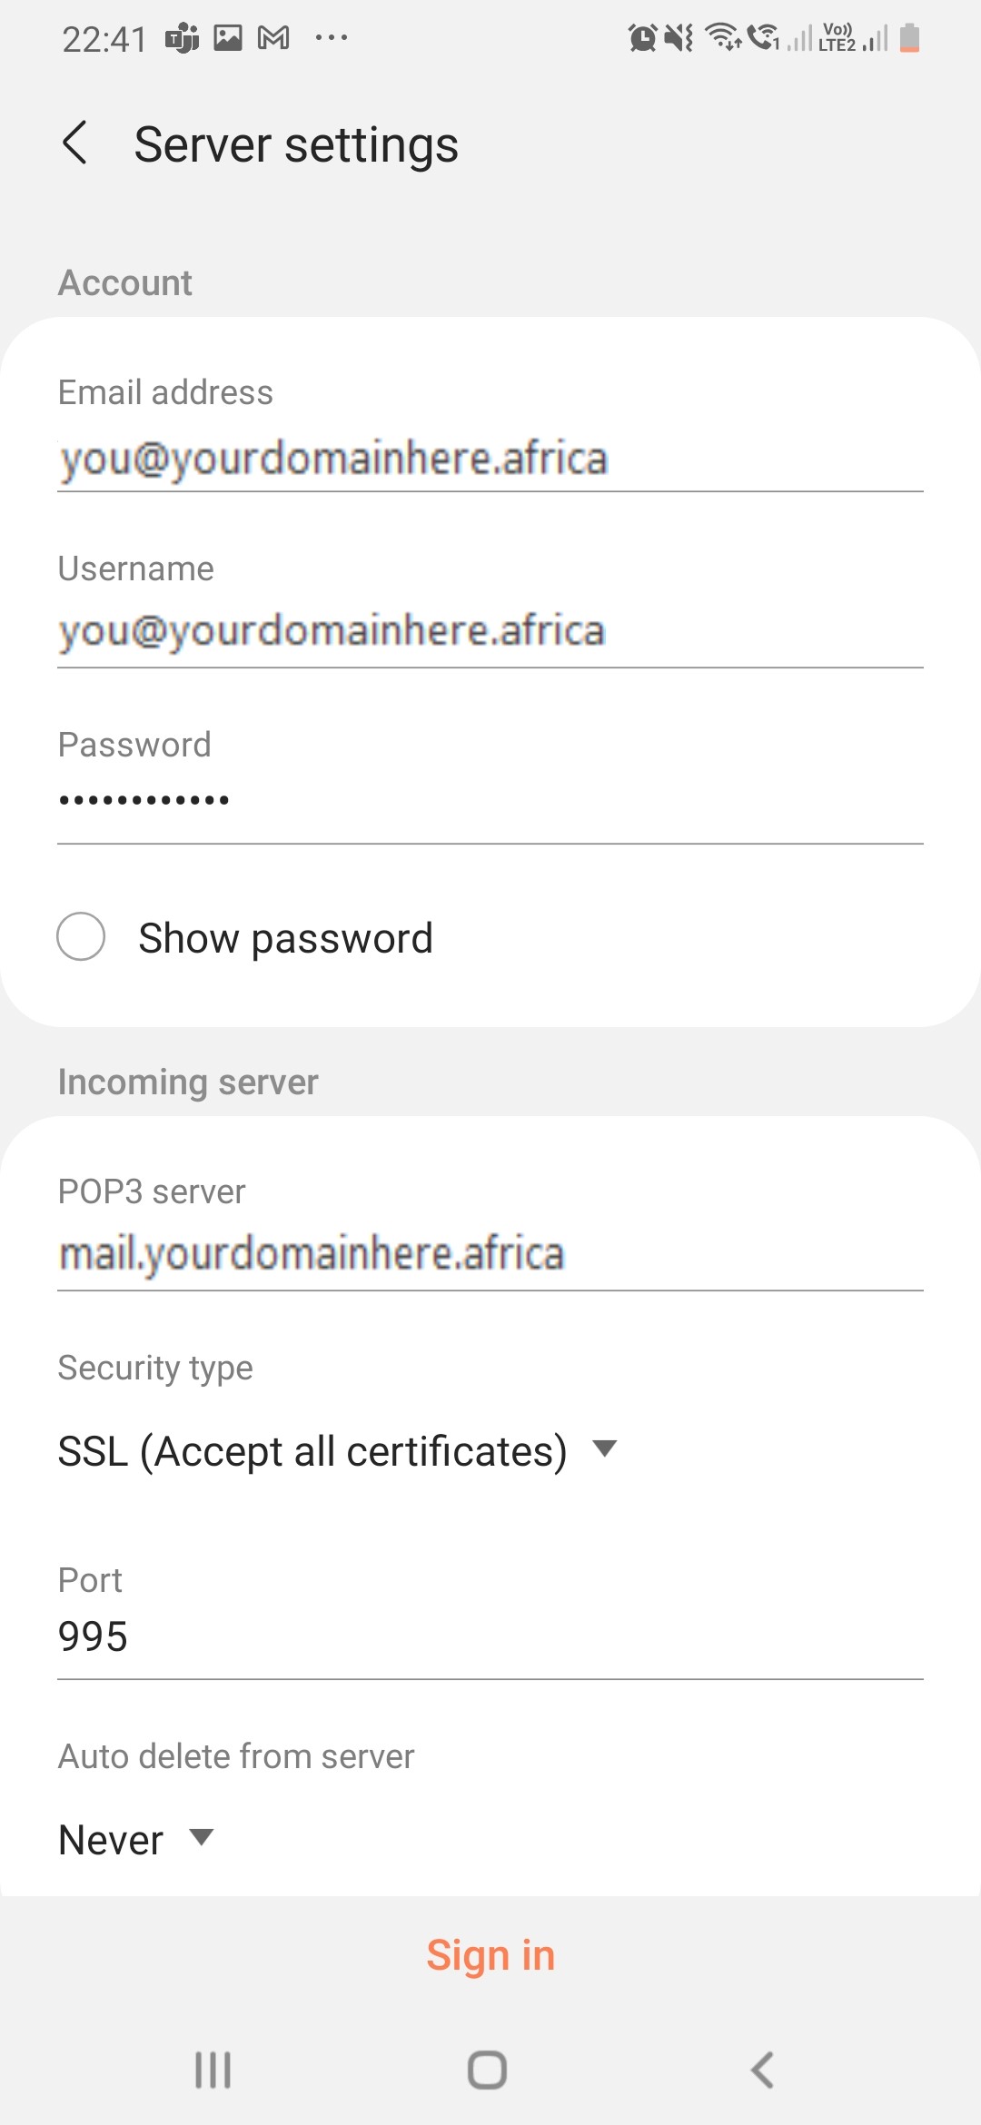This screenshot has width=981, height=2125.
Task: Tap the Password field
Action: pos(490,801)
